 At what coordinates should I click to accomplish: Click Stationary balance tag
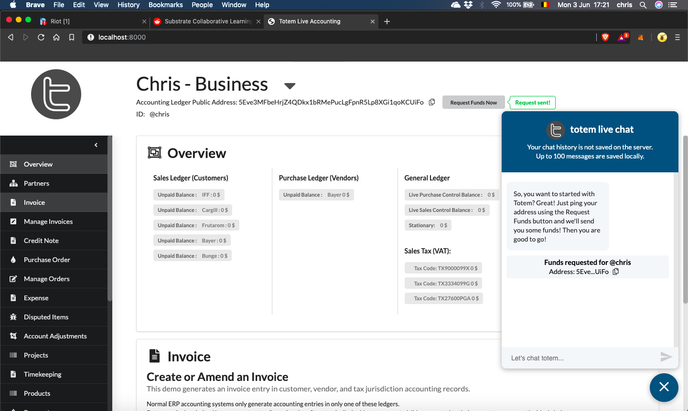428,225
